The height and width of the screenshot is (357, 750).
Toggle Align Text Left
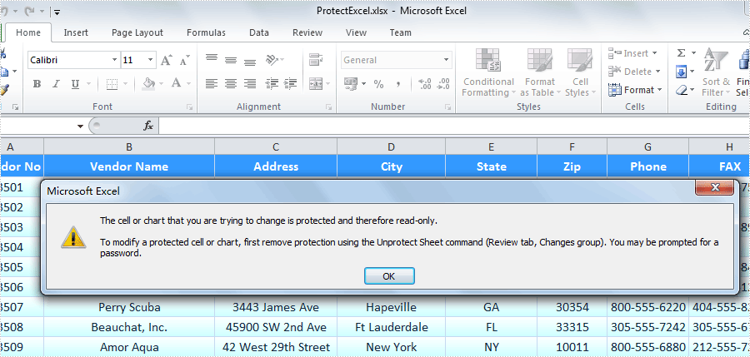pos(212,84)
